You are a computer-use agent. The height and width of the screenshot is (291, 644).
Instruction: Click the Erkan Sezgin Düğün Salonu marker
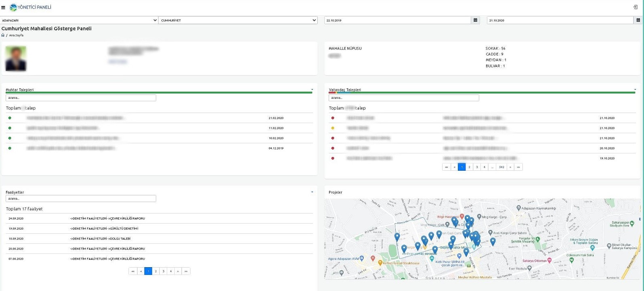pos(592,247)
